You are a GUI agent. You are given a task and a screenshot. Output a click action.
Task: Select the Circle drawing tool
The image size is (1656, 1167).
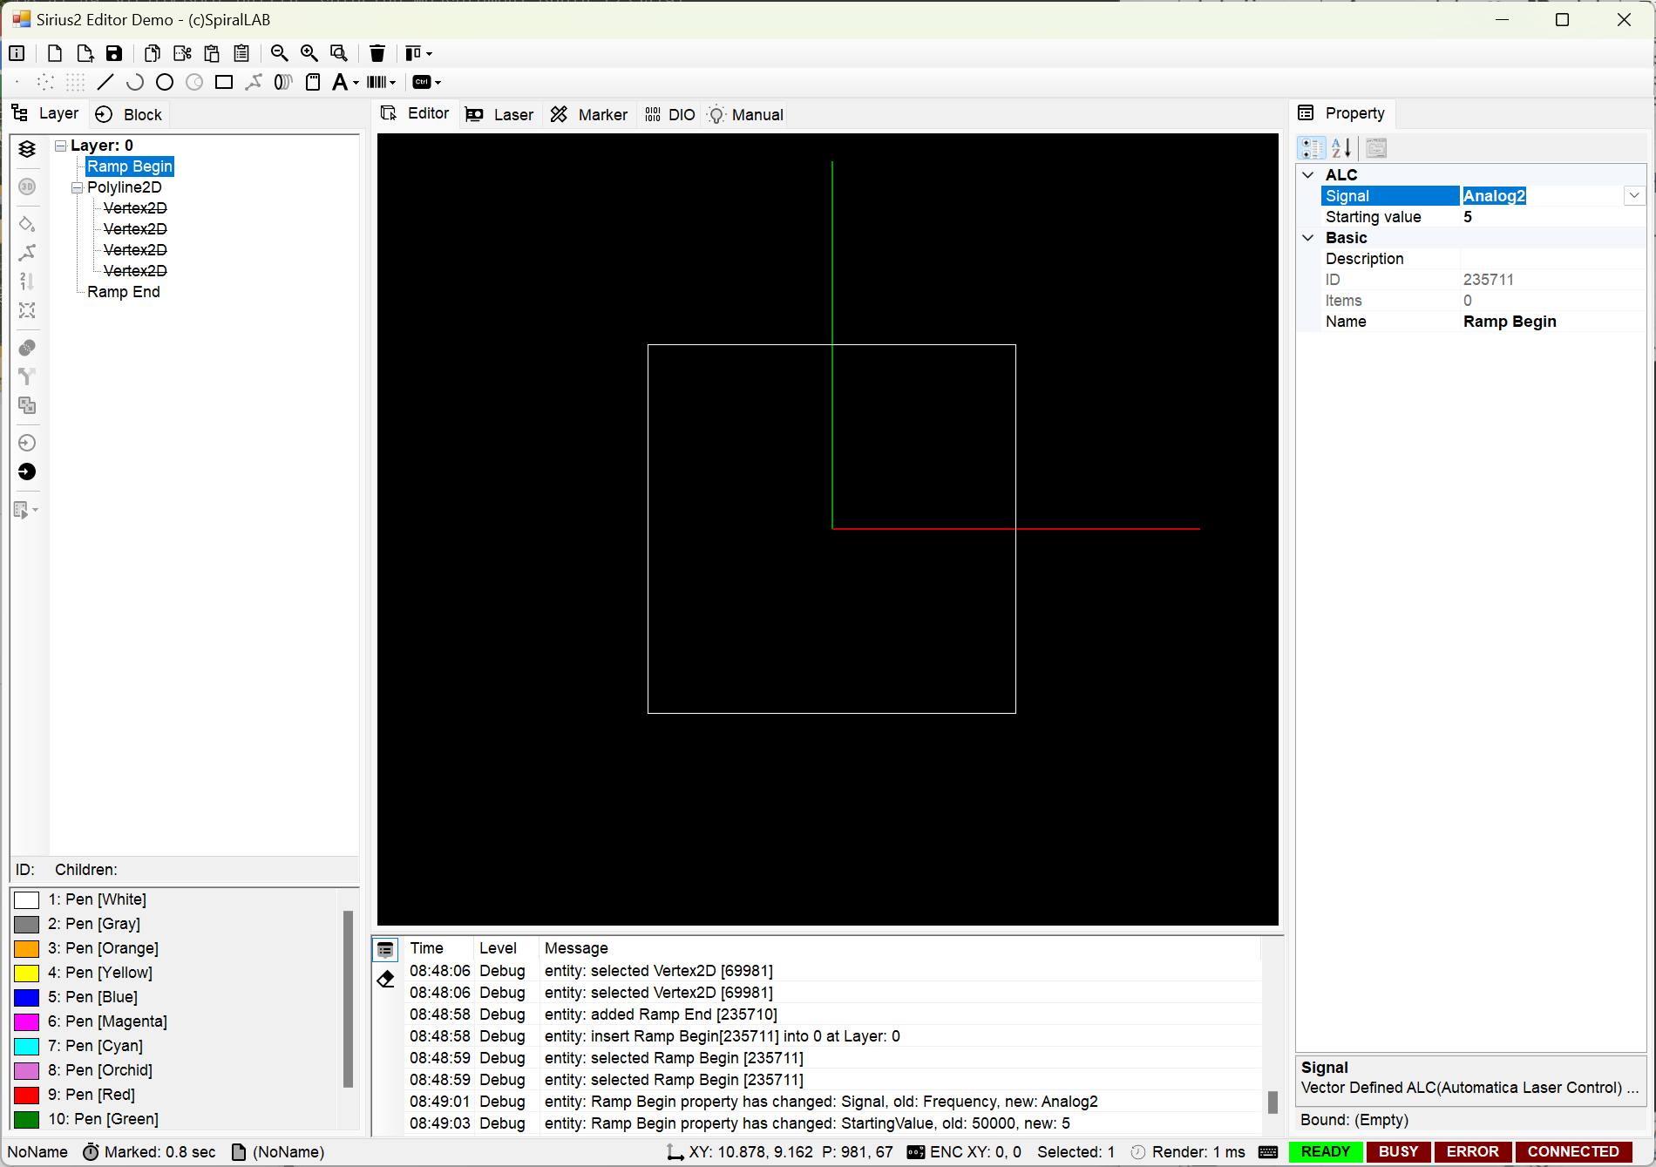[x=165, y=82]
